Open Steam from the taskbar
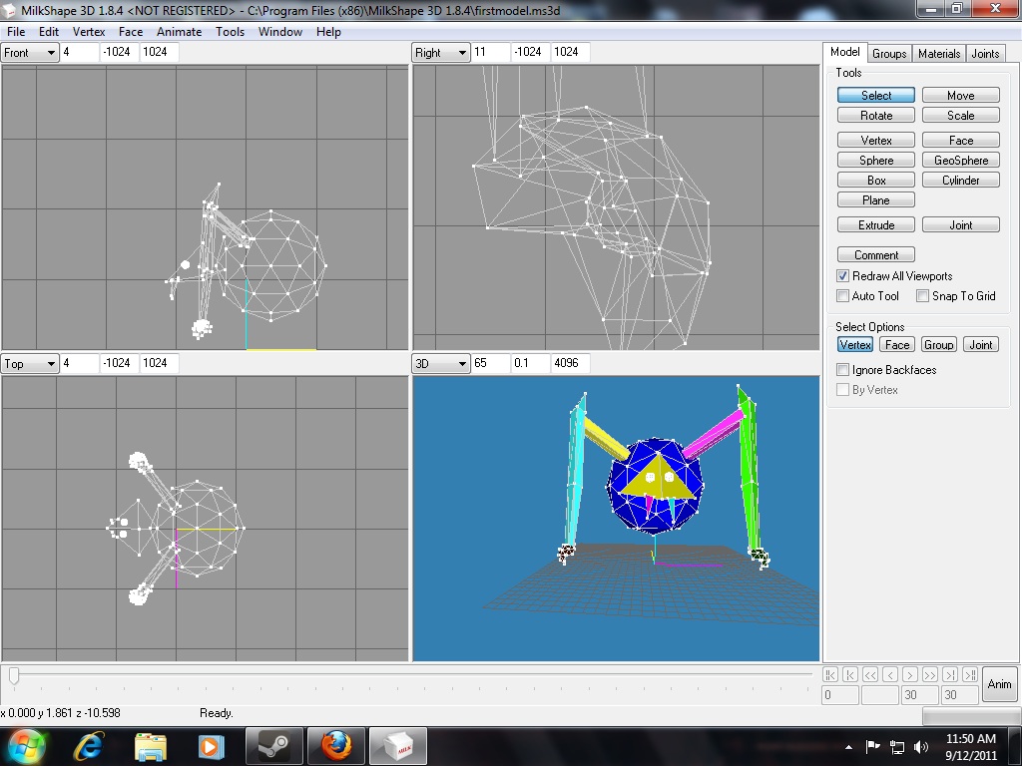The height and width of the screenshot is (766, 1022). (273, 745)
